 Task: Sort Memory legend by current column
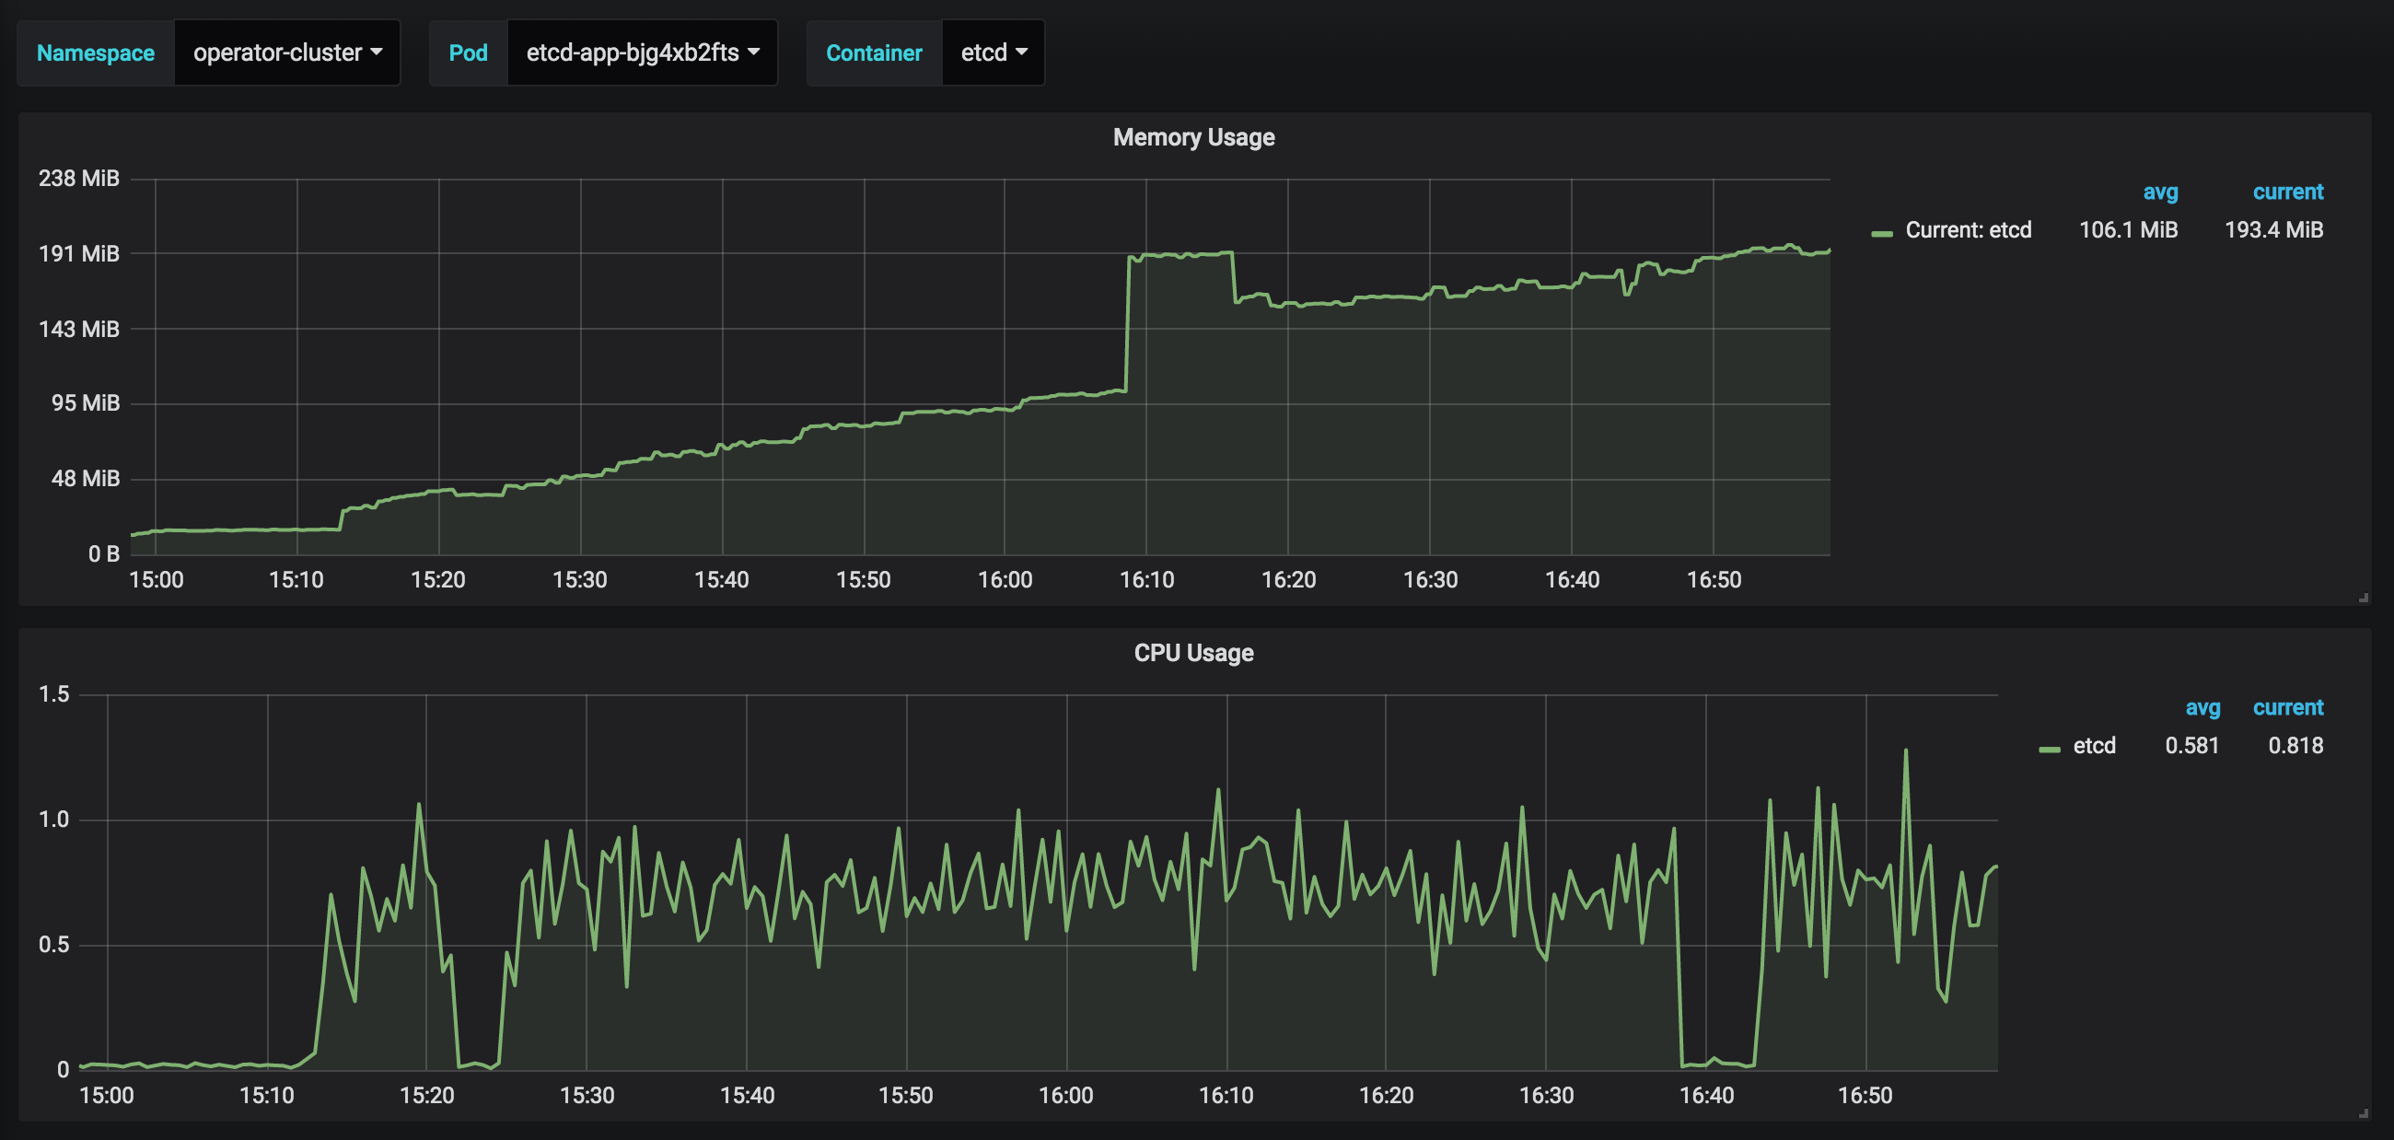[2287, 192]
